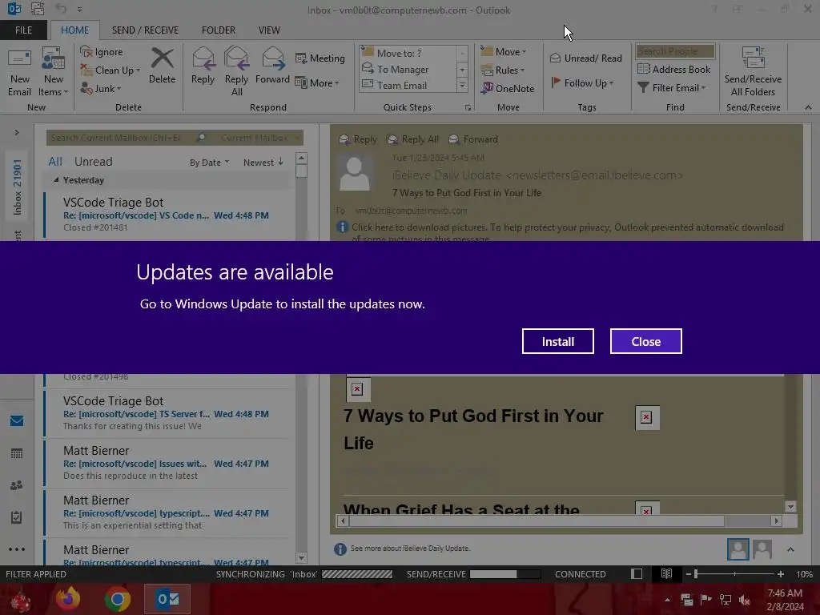Open the Filter Email dropdown

click(x=672, y=88)
